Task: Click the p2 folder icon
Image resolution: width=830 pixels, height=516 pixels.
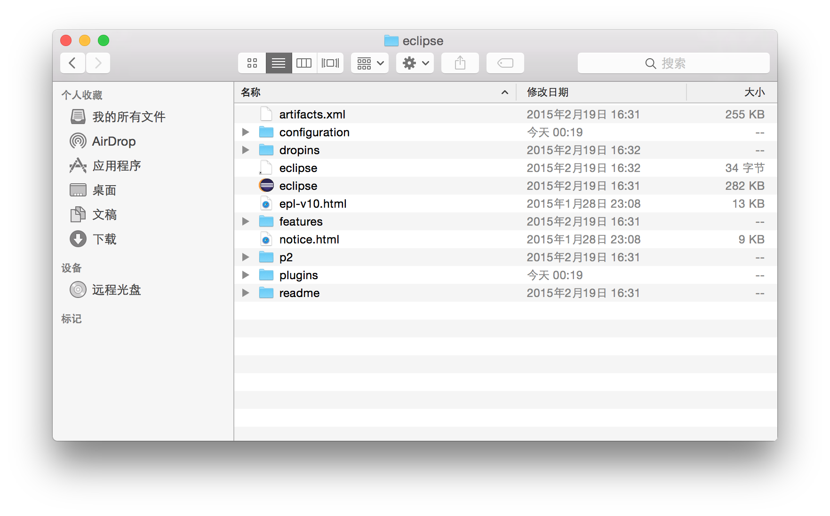Action: [266, 257]
